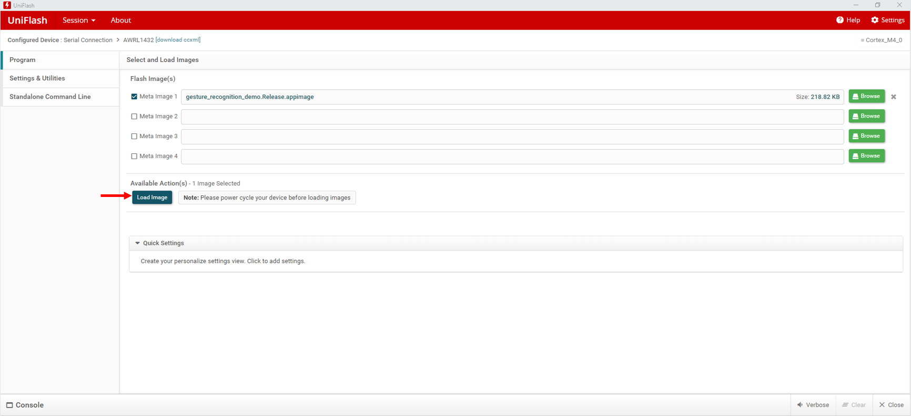Open Settings & Utilities section
This screenshot has width=911, height=416.
pos(60,78)
